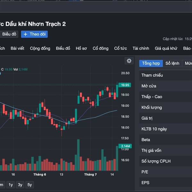
Task: Set chart range to 3y
Action: pyautogui.click(x=20, y=185)
